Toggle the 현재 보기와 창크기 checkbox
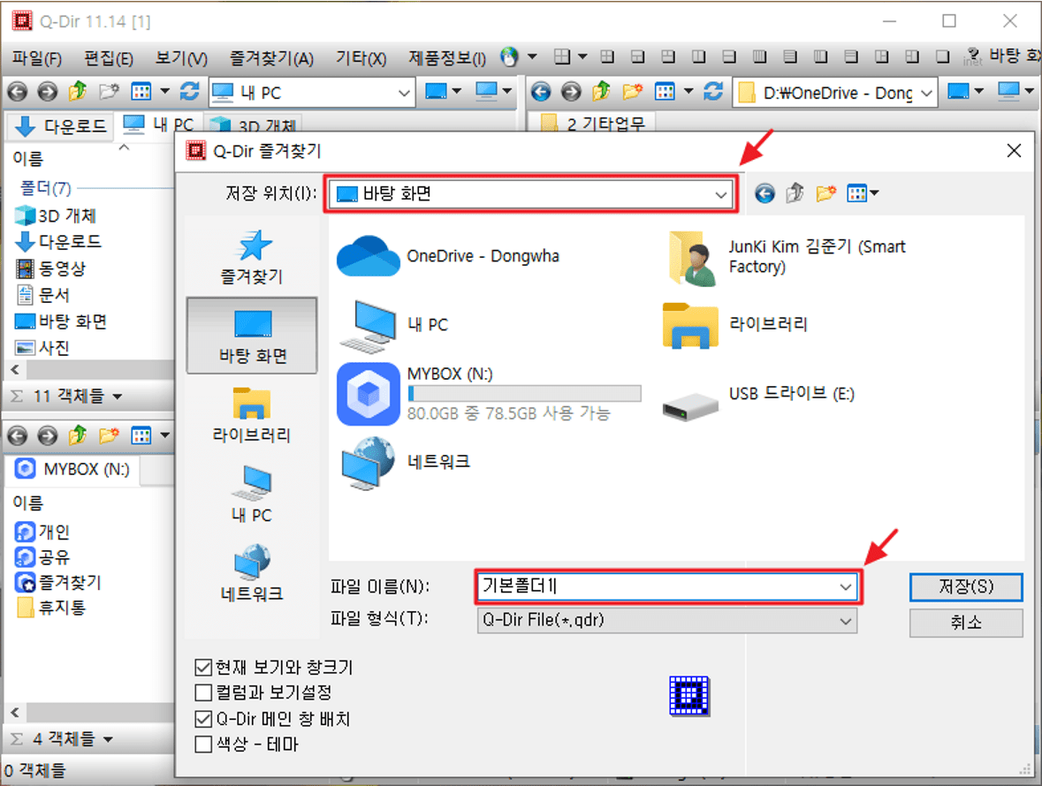The width and height of the screenshot is (1042, 786). [203, 667]
